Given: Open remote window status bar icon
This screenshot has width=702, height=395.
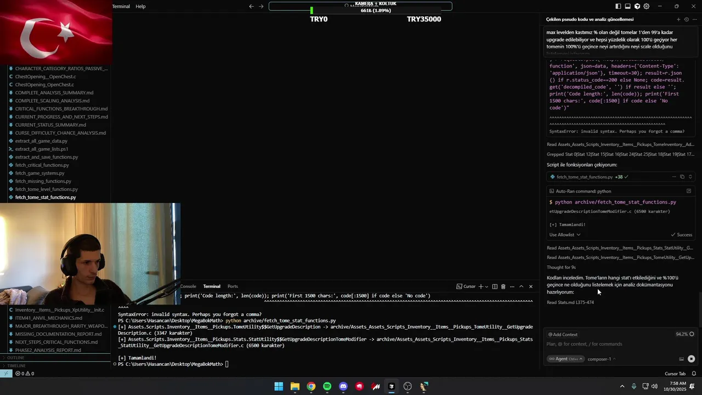Looking at the screenshot, I should pyautogui.click(x=5, y=374).
